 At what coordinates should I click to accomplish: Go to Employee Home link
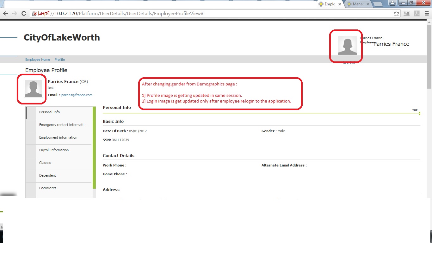[38, 60]
